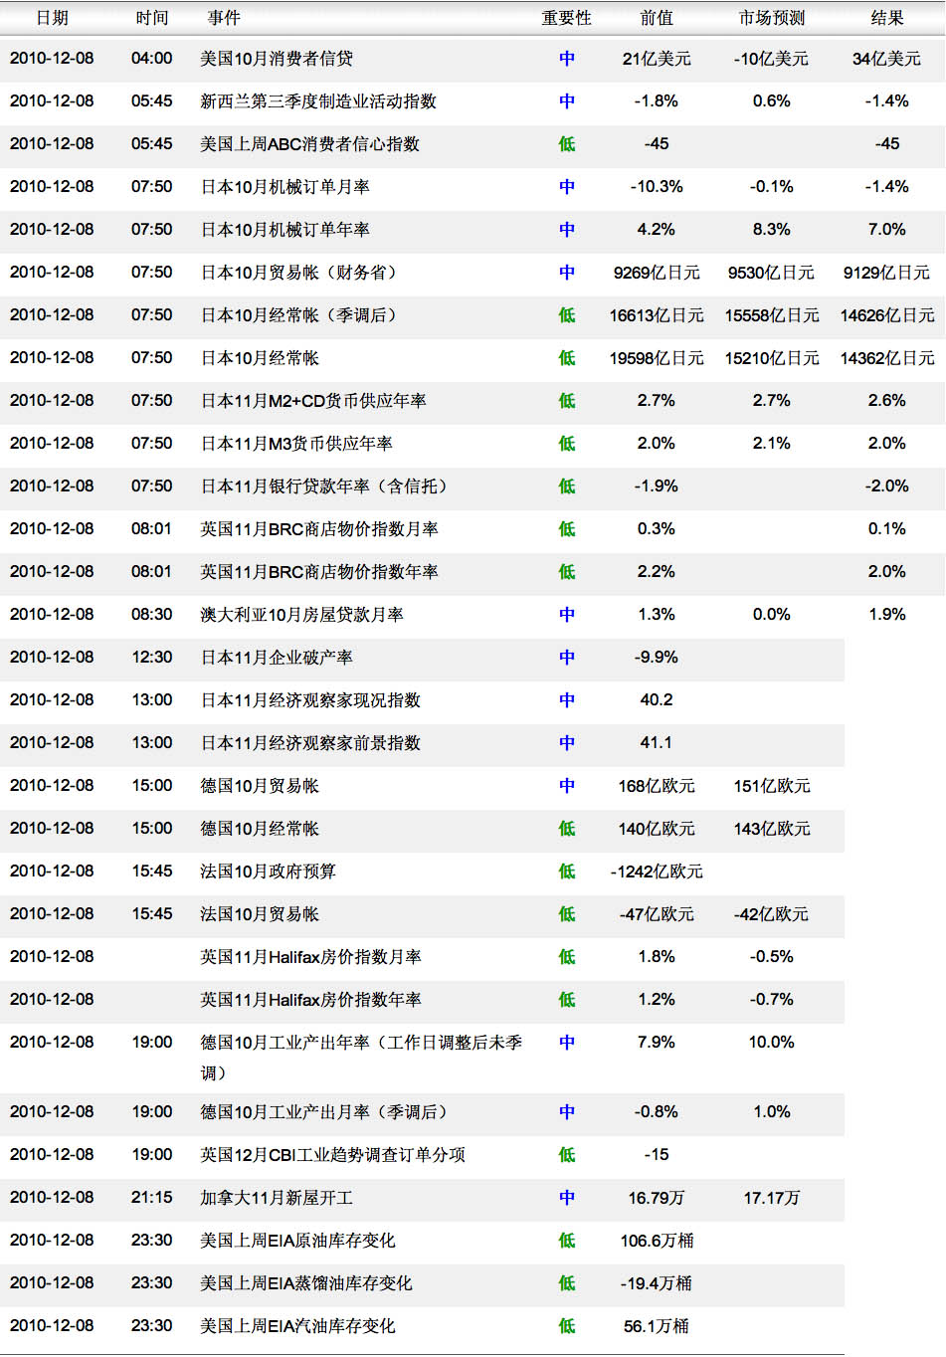Click the 重要性 column header
Screen dimensions: 946x1357
pyautogui.click(x=566, y=18)
